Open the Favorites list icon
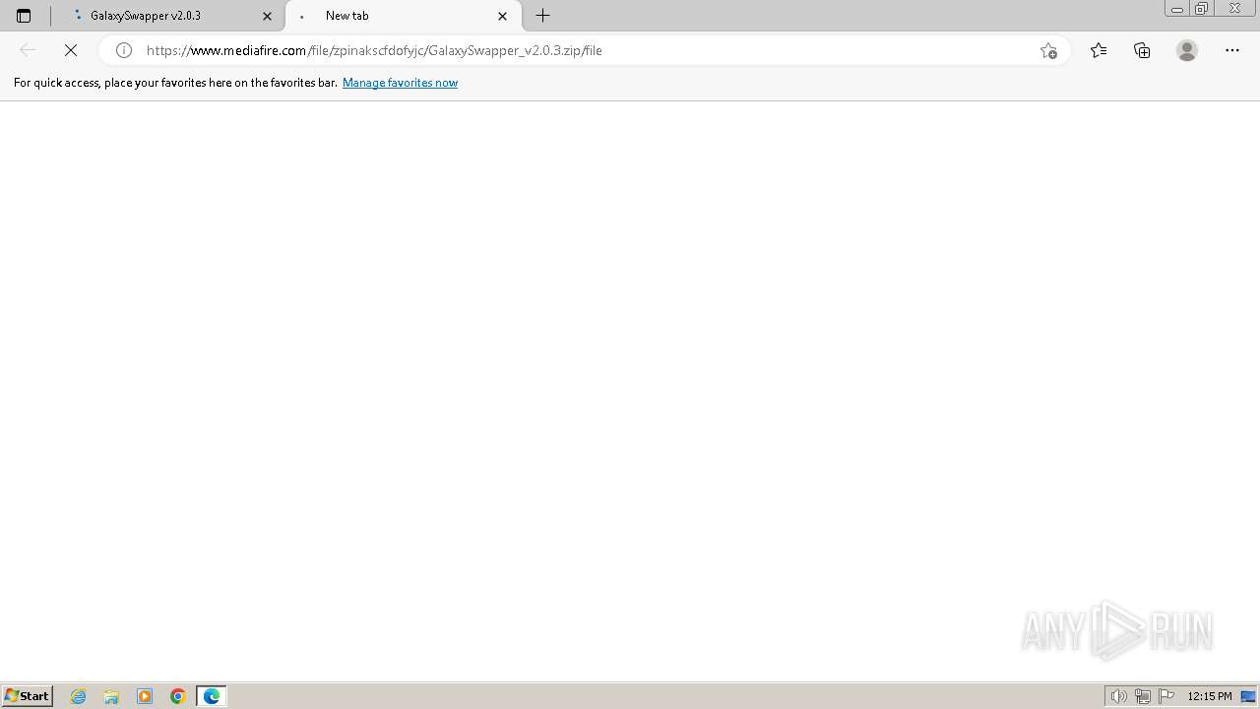The width and height of the screenshot is (1260, 709). click(x=1099, y=50)
